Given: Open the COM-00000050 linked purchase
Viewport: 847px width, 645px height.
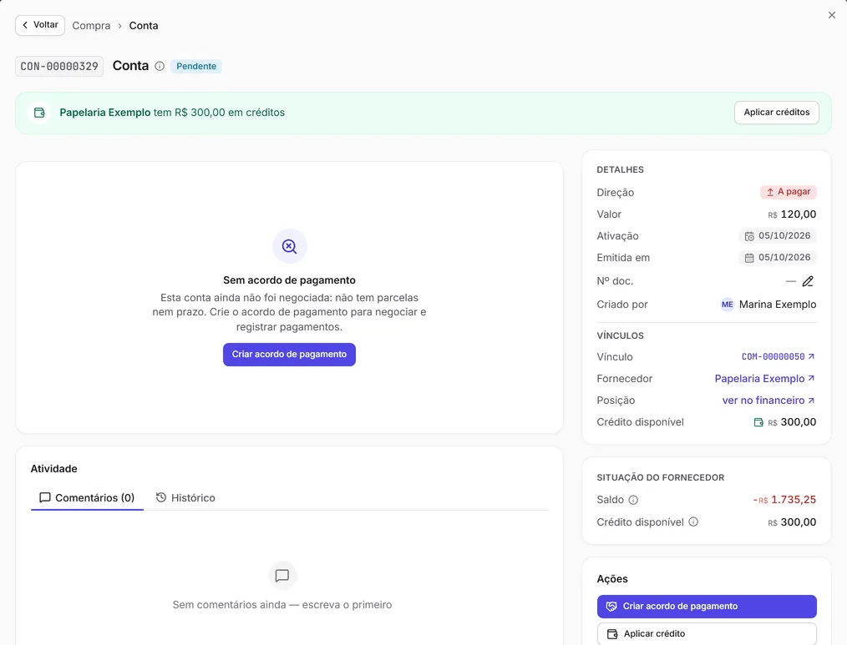Looking at the screenshot, I should [x=778, y=357].
